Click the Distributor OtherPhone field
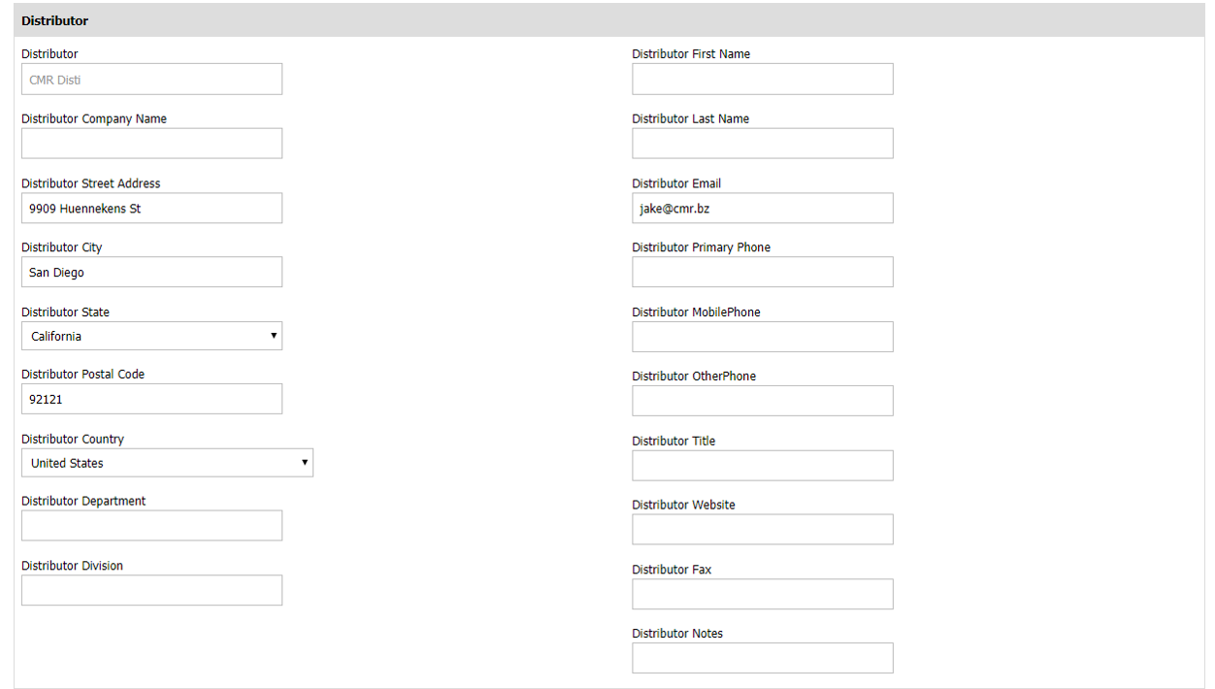Screen dimensions: 1215x689 pos(762,401)
